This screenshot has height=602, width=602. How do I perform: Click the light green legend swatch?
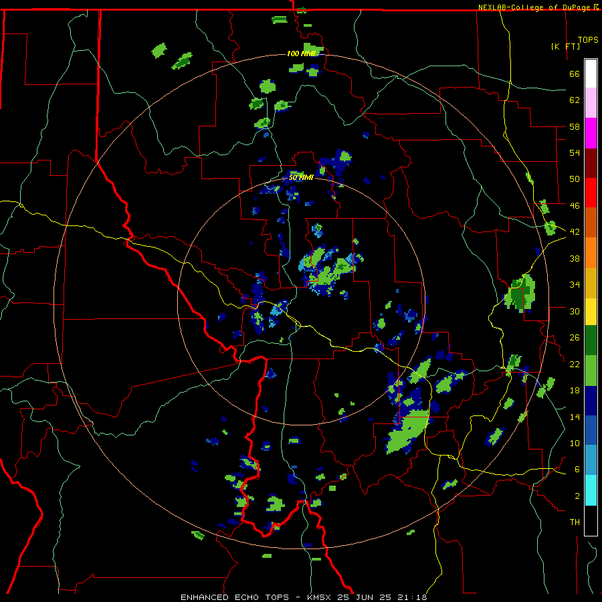coord(591,371)
